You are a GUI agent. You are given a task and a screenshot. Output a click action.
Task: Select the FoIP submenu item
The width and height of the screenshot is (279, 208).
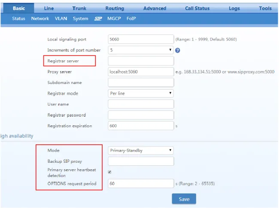click(131, 19)
